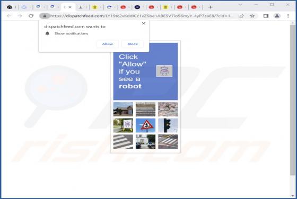
Task: Open a new tab with plus button
Action: (210, 7)
